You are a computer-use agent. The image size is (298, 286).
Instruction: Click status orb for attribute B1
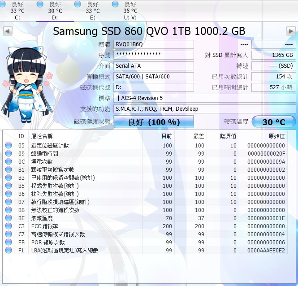click(9, 169)
